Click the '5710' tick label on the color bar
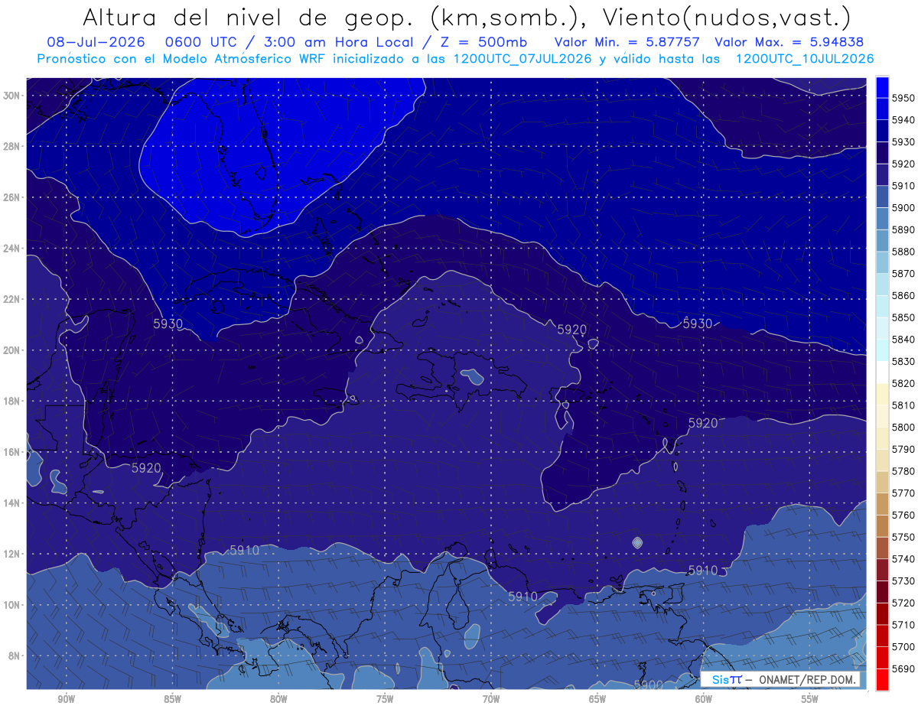 903,625
